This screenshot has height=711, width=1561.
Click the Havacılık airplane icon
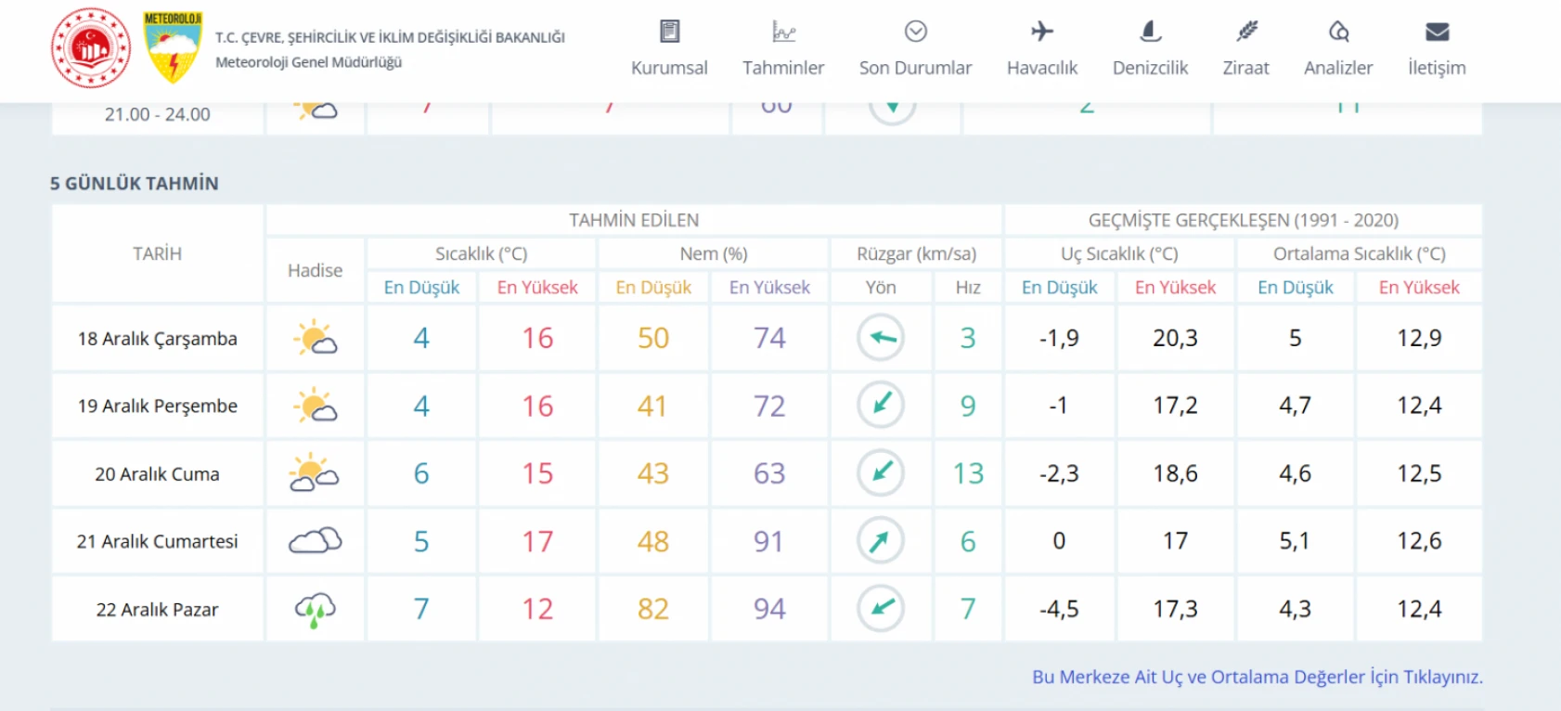click(x=1042, y=32)
